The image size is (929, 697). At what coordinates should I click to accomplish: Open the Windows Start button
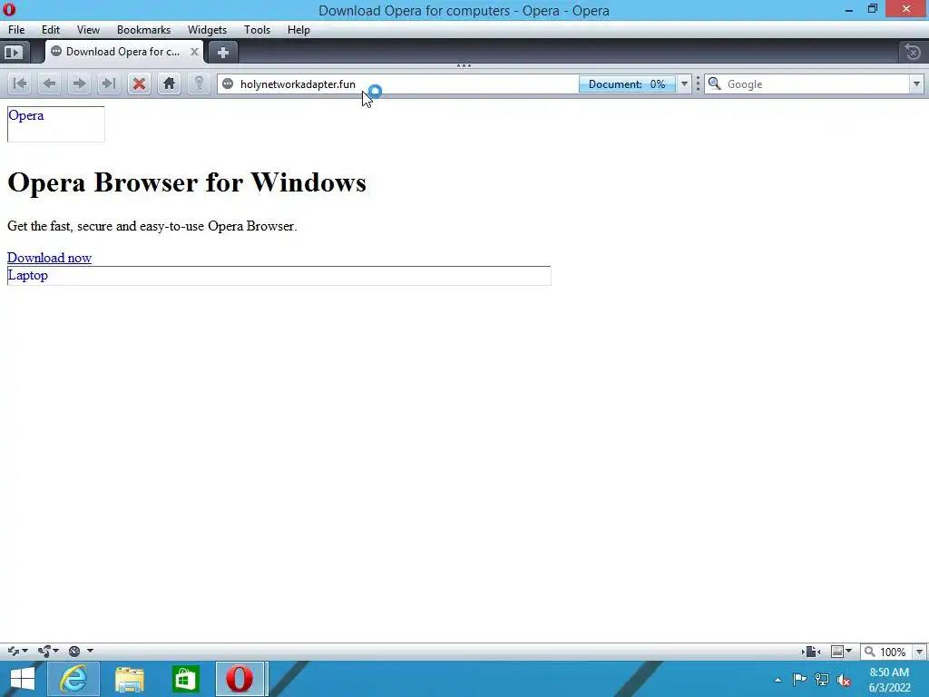[22, 679]
